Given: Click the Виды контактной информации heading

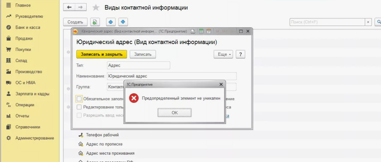Looking at the screenshot, I should 146,7.
